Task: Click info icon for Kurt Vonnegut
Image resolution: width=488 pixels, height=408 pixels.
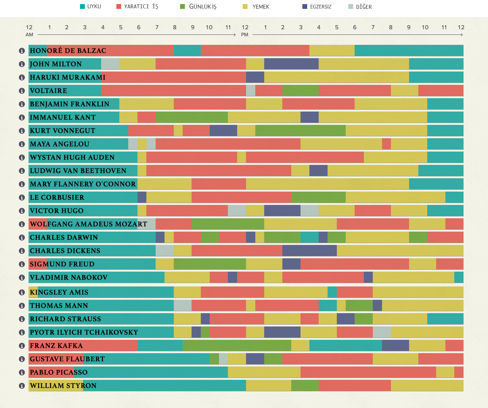Action: pos(22,131)
